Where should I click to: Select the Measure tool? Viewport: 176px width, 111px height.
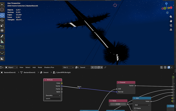[x=2, y=41]
